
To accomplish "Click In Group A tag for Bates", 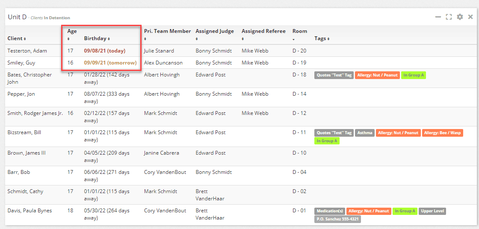I will click(413, 75).
